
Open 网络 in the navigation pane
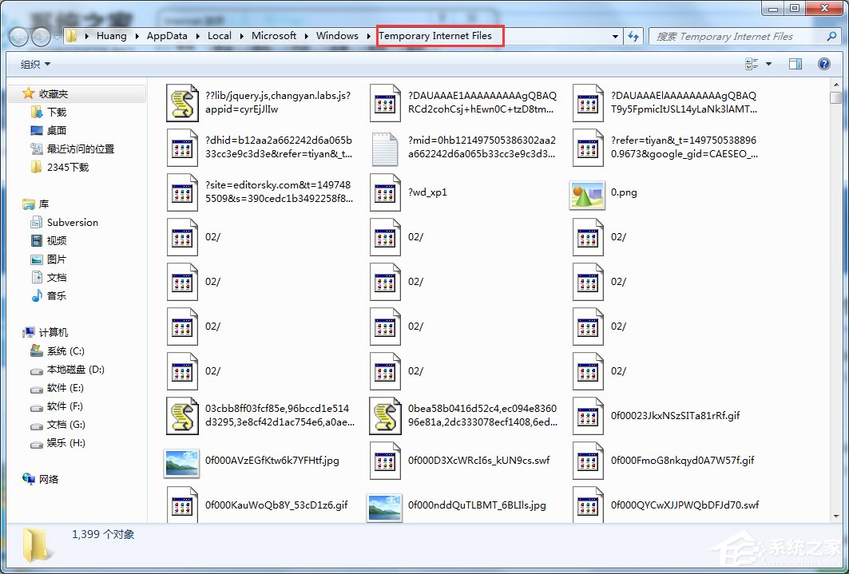pyautogui.click(x=49, y=480)
